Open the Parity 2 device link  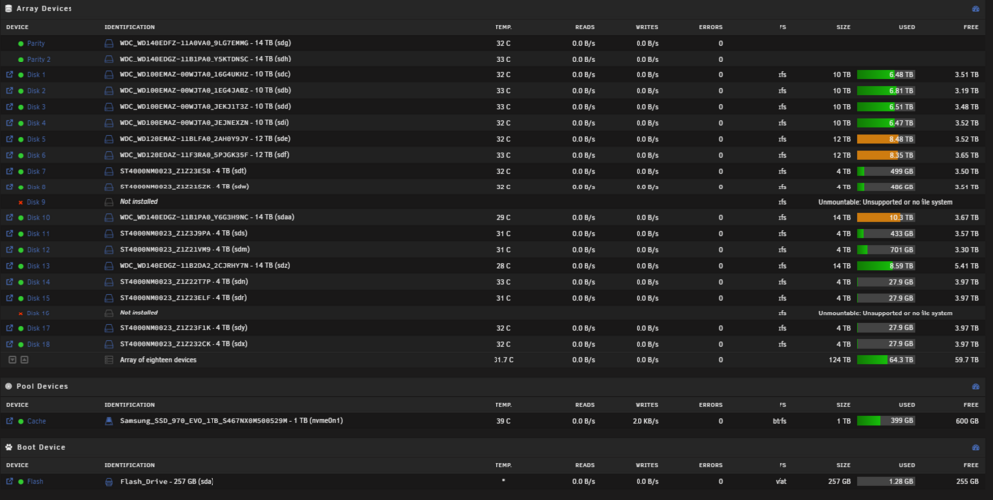coord(39,59)
